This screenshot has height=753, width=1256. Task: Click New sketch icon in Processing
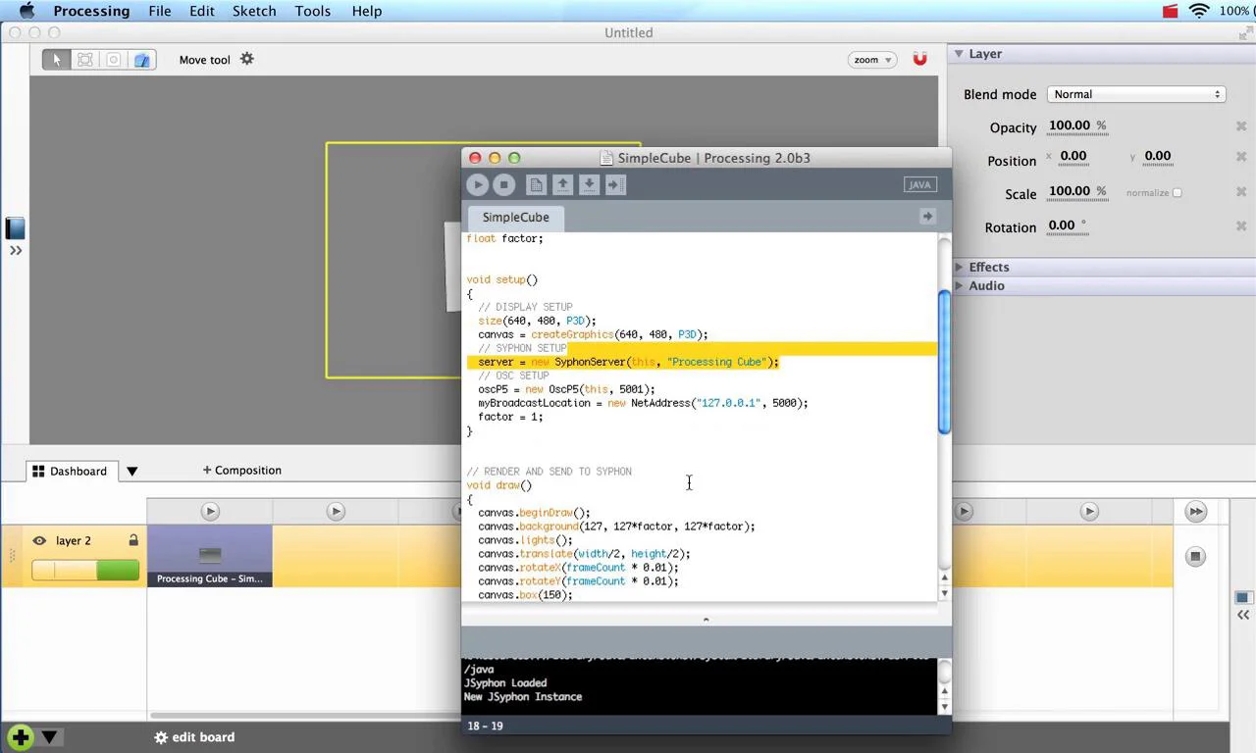[536, 184]
